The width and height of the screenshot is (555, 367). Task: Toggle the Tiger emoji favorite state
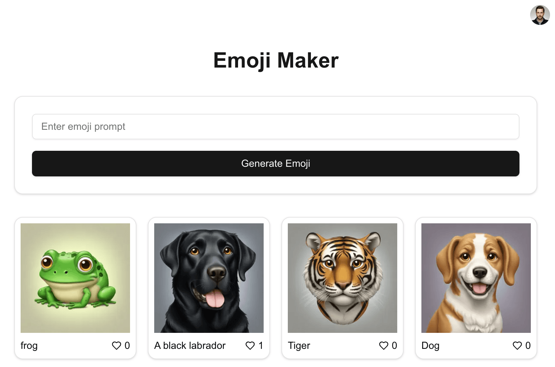click(x=384, y=345)
